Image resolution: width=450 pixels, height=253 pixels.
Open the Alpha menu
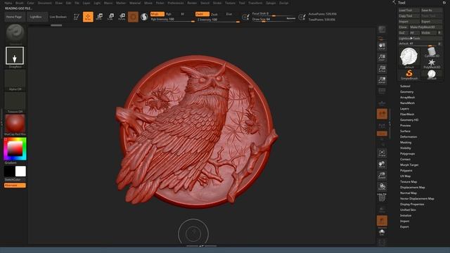point(8,3)
